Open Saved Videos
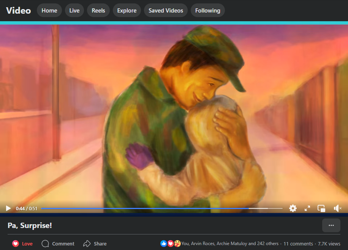348x250 pixels. (x=166, y=10)
